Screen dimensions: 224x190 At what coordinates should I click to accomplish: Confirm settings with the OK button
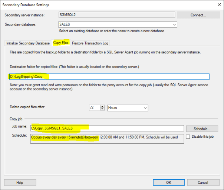(168, 182)
